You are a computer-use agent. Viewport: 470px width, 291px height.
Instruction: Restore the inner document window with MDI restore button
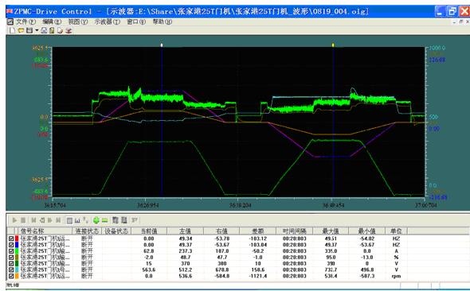click(461, 21)
